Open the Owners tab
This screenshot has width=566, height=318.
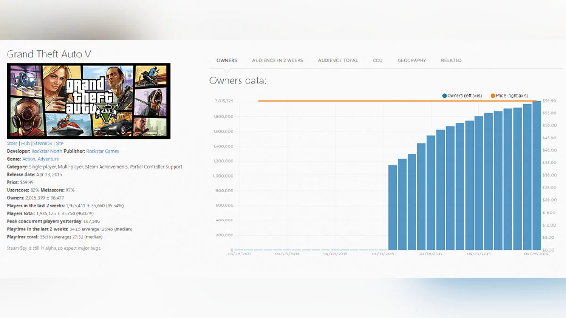click(227, 60)
